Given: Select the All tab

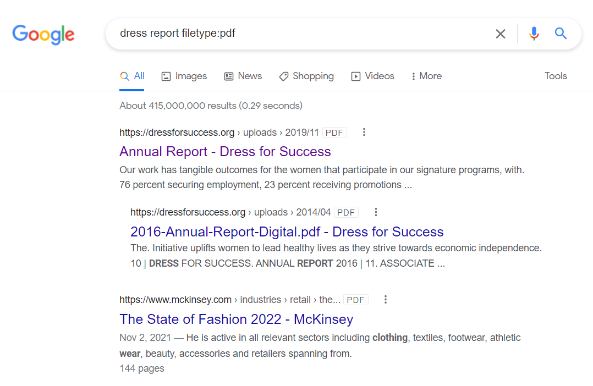Looking at the screenshot, I should 131,76.
